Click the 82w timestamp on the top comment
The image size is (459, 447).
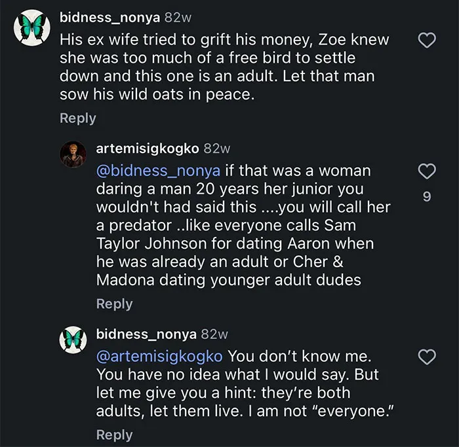click(178, 18)
